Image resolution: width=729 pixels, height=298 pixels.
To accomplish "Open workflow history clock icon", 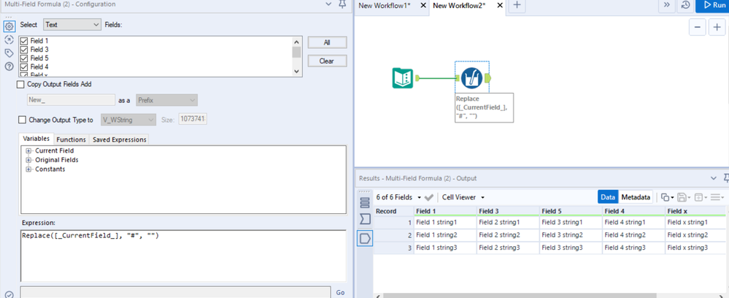I will [x=685, y=5].
